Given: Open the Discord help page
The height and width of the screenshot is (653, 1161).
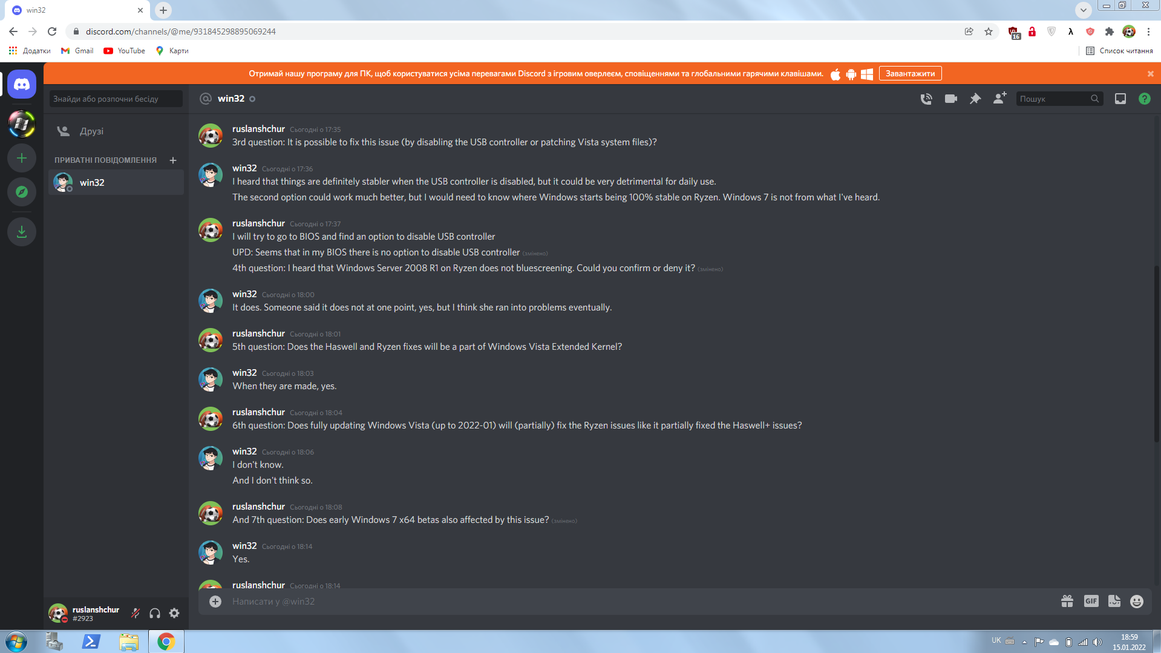Looking at the screenshot, I should 1144,99.
